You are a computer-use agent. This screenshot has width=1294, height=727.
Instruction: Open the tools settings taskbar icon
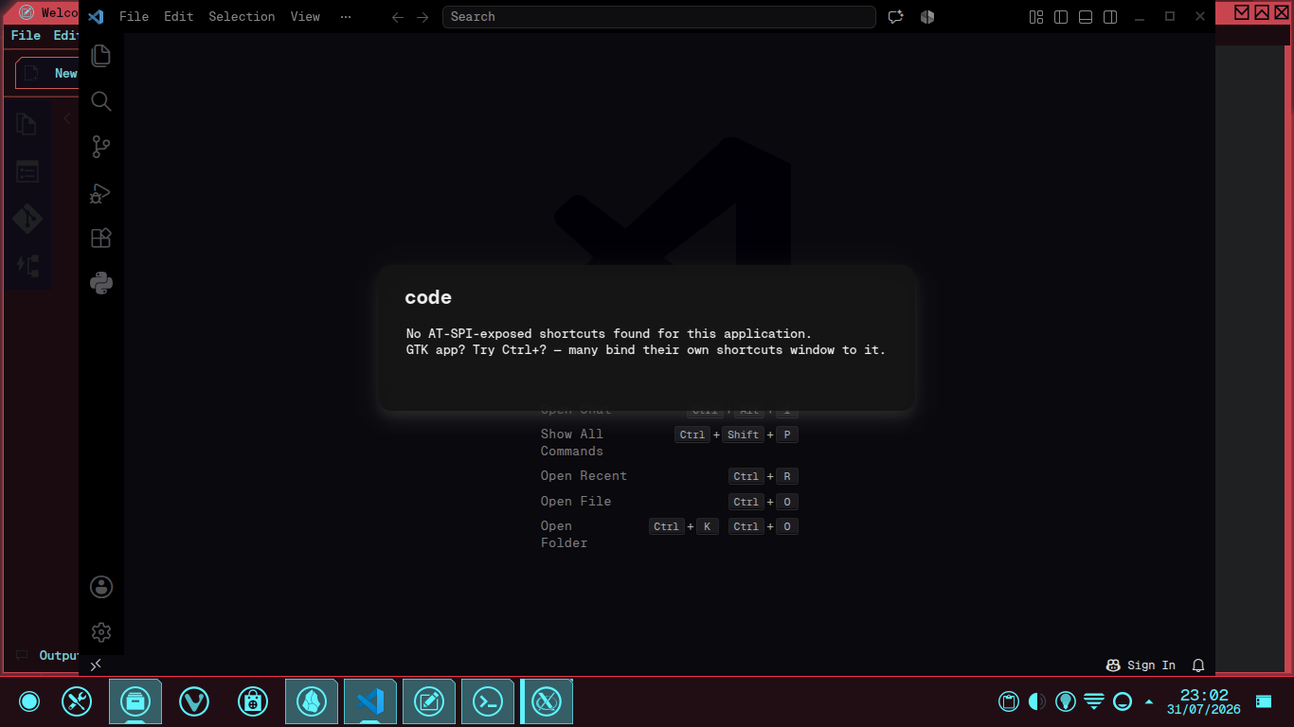tap(77, 701)
